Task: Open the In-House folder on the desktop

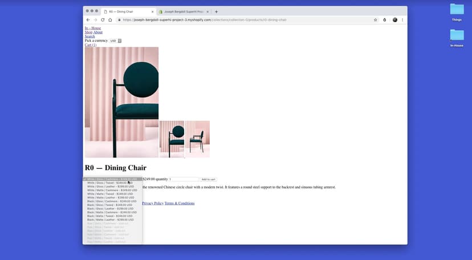Action: (x=457, y=37)
